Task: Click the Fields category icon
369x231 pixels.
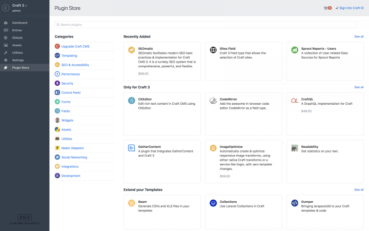Action: (57, 111)
